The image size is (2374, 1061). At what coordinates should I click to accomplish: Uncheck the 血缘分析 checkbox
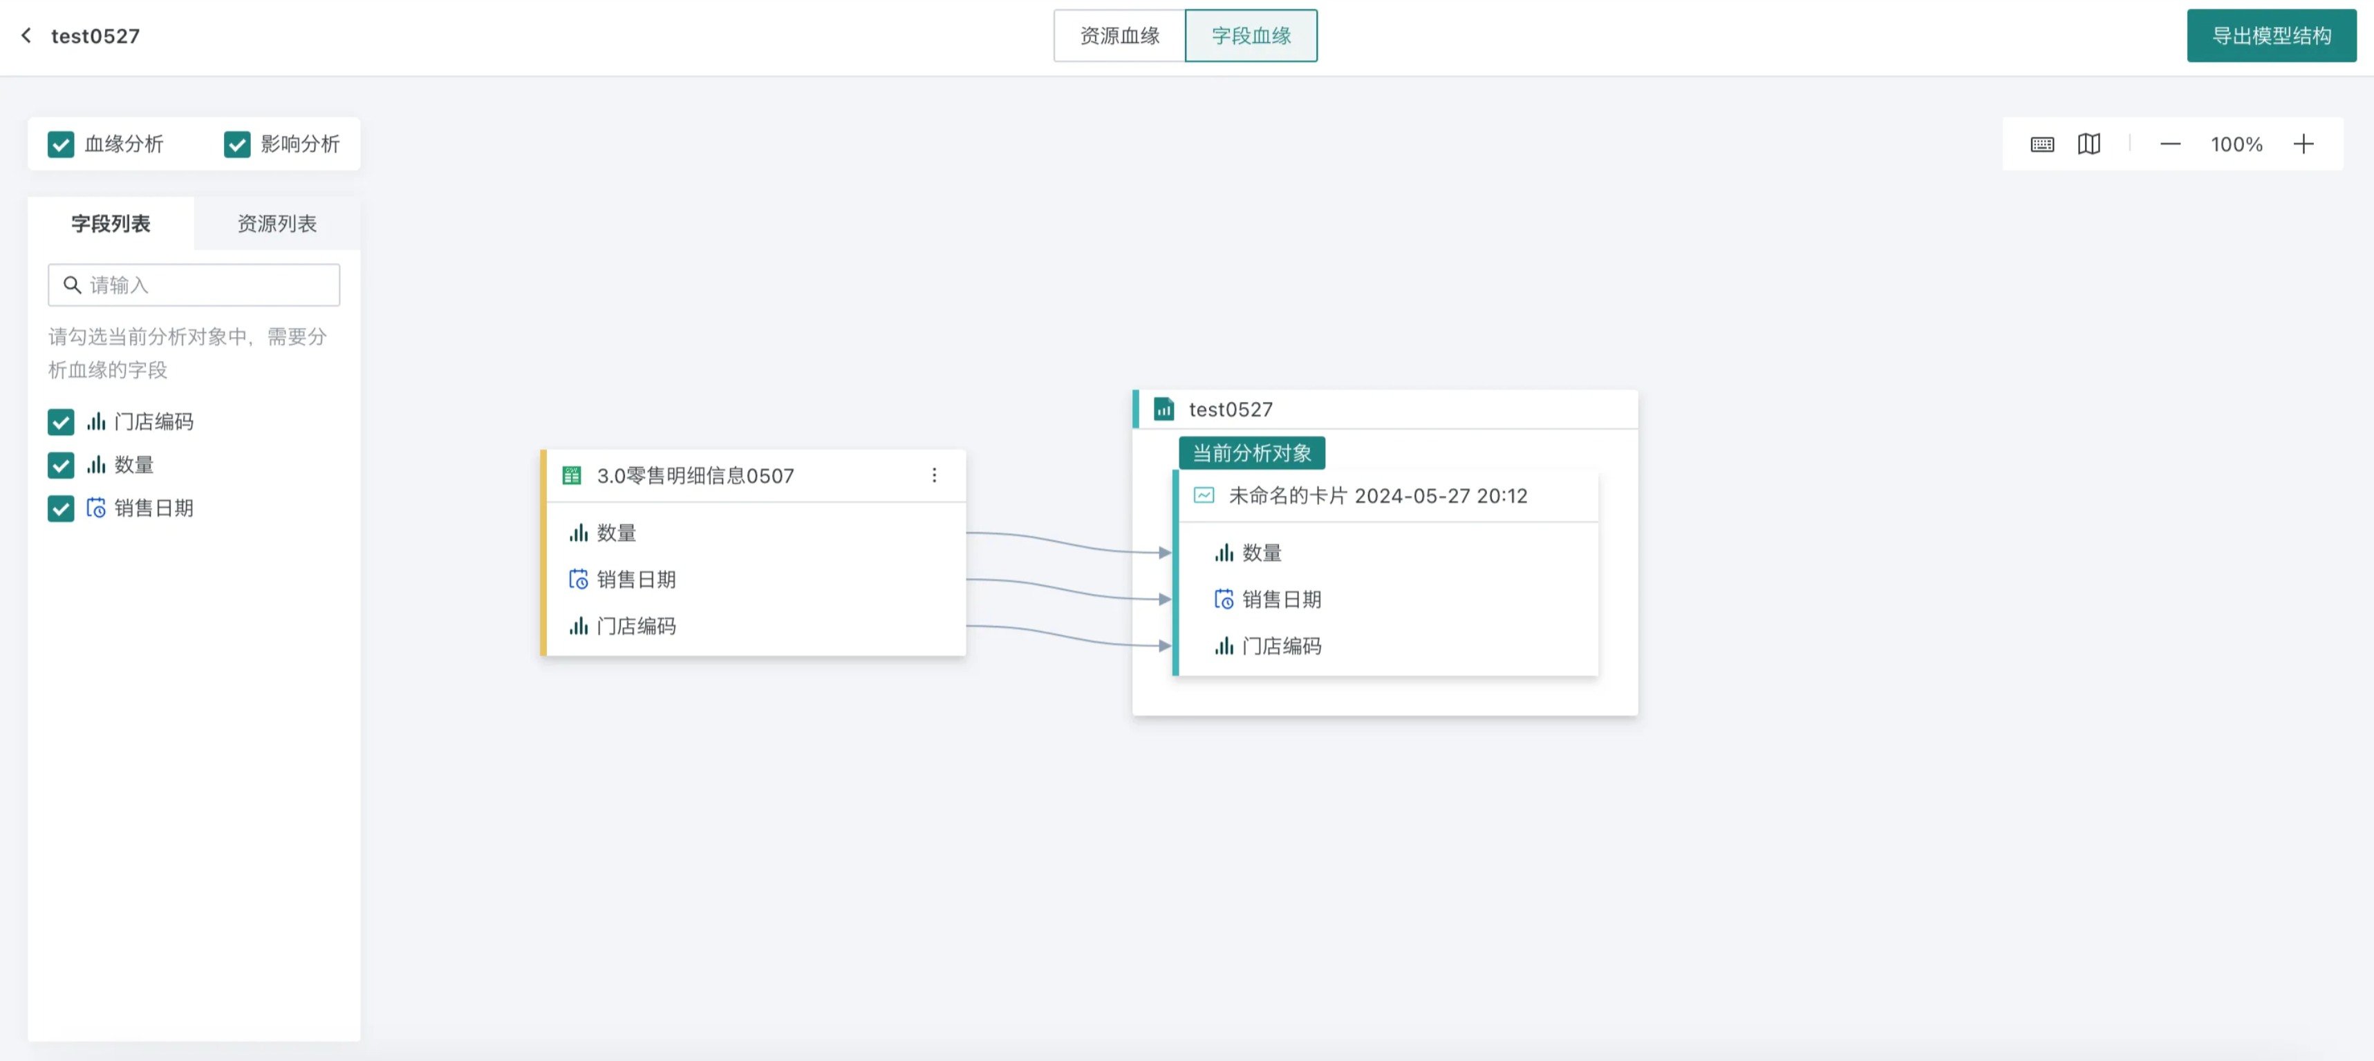[x=61, y=144]
